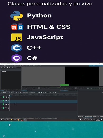Switch to the Efectos tab beside Composi...
This screenshot has width=103, height=138.
click(11, 90)
